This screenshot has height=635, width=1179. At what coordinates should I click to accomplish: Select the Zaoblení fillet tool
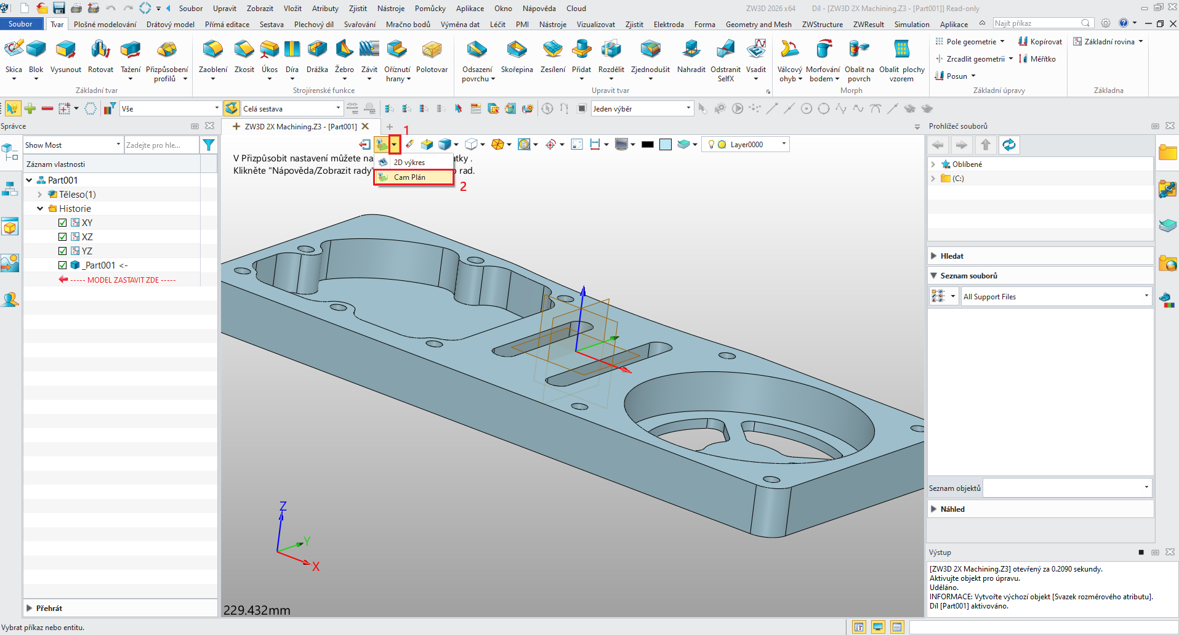coord(213,57)
